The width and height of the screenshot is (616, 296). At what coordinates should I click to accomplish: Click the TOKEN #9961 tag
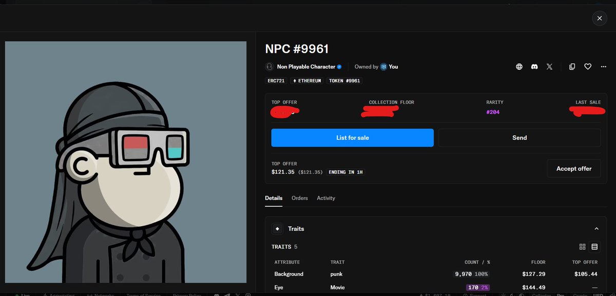344,81
